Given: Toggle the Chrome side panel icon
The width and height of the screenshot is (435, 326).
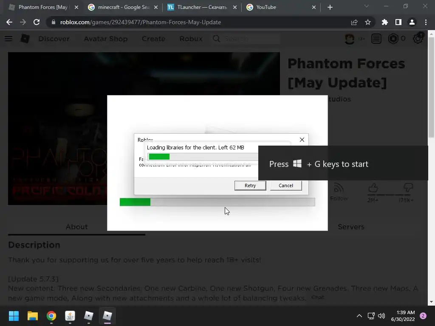Looking at the screenshot, I should (x=398, y=22).
